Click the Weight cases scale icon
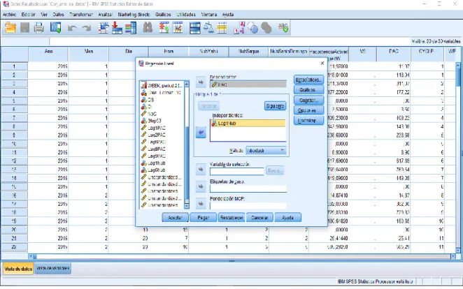 point(208,28)
